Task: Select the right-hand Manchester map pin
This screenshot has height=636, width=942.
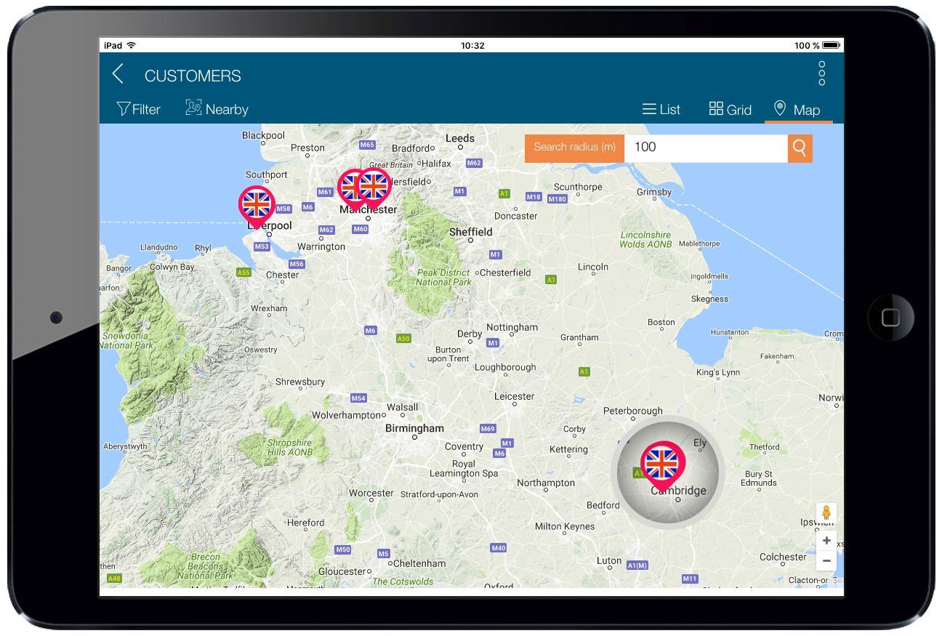Action: [374, 188]
